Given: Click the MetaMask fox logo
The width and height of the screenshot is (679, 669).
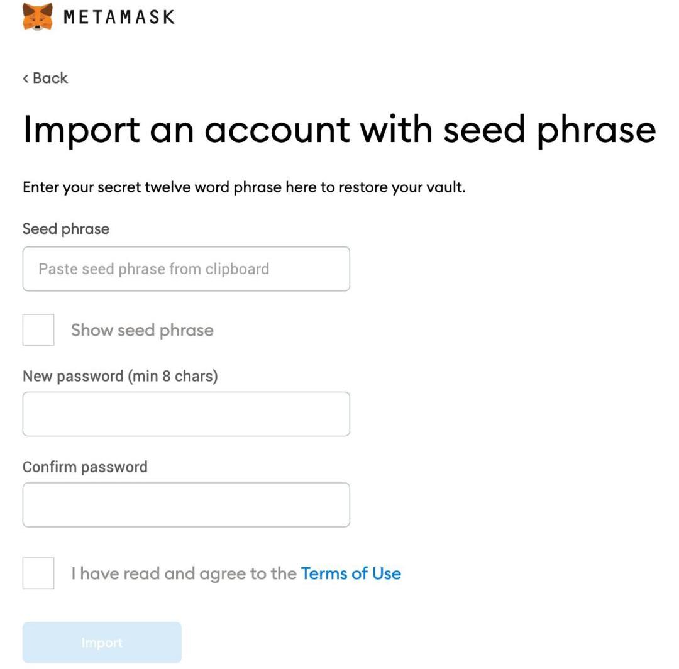Looking at the screenshot, I should point(37,16).
